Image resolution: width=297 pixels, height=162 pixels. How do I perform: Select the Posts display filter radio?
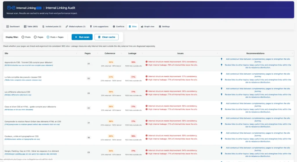click(23, 37)
